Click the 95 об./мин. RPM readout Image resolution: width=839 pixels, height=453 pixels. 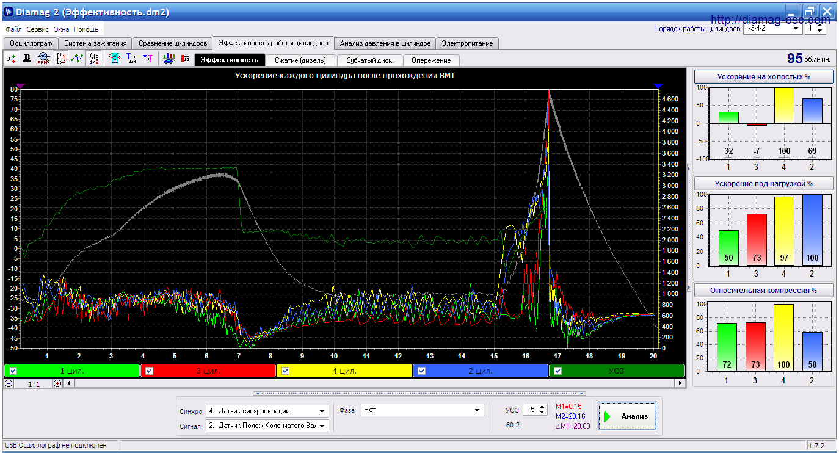[x=808, y=59]
